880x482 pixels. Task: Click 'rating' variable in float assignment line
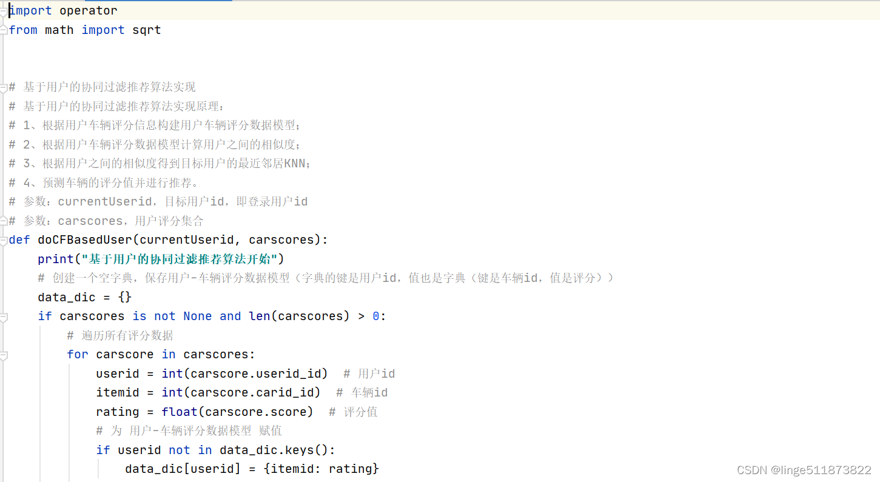(118, 412)
